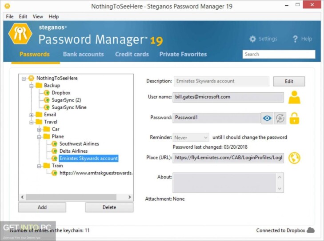Image resolution: width=324 pixels, height=241 pixels.
Task: Open the Help menu in menu bar
Action: (54, 16)
